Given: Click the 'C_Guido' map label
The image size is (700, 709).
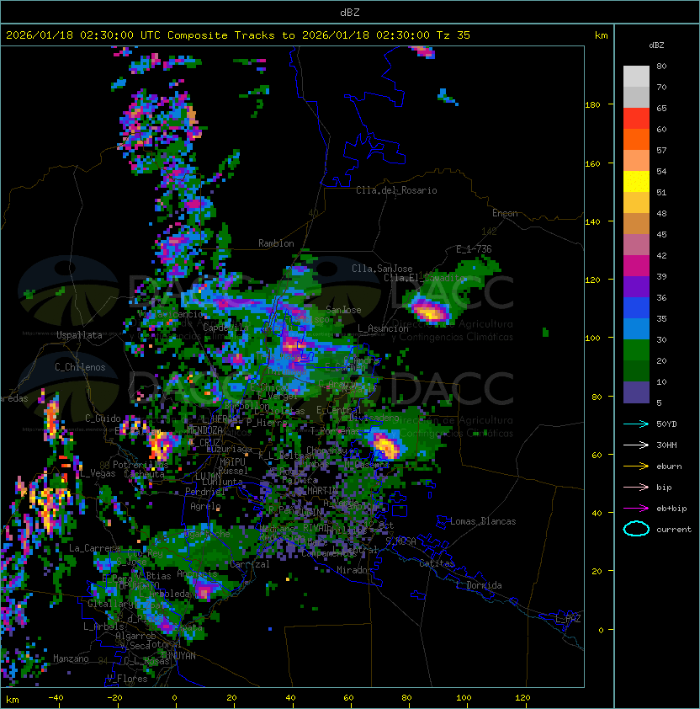Looking at the screenshot, I should coord(103,418).
